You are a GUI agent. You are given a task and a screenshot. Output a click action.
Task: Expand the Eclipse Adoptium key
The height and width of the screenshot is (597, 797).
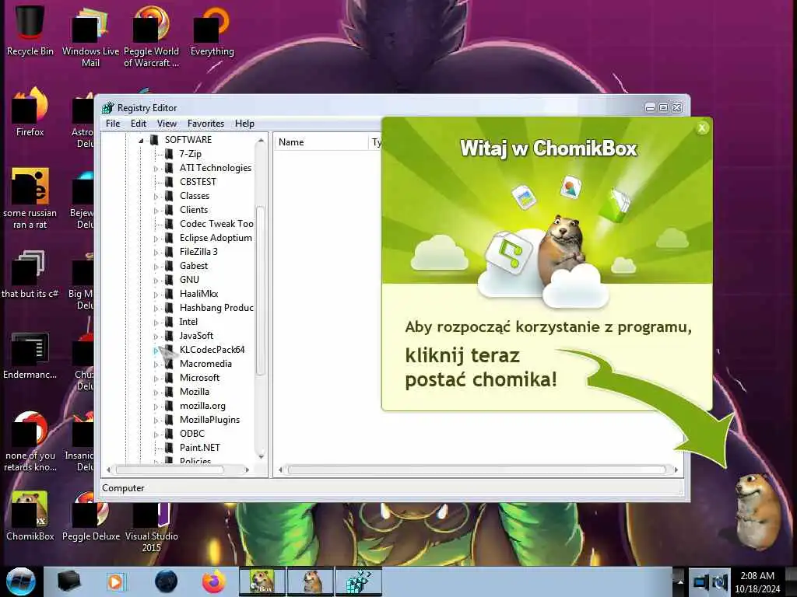coord(156,238)
